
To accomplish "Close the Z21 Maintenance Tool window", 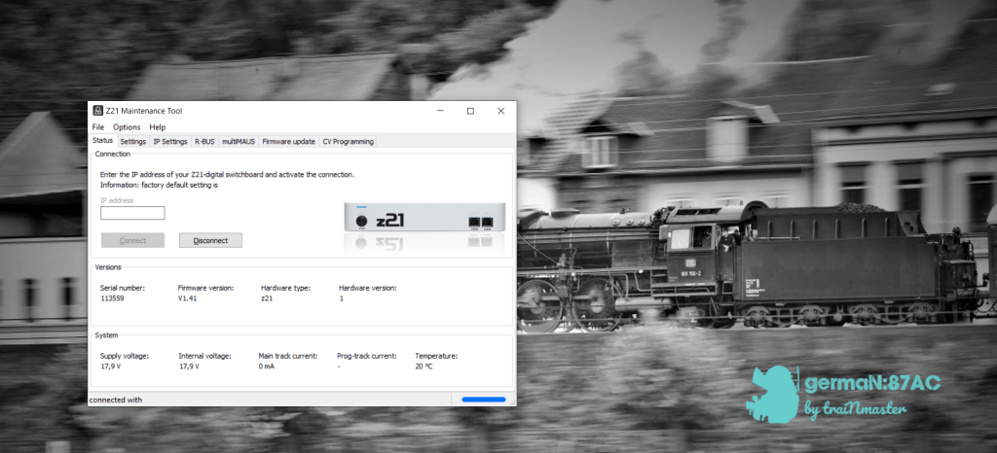I will tap(500, 111).
